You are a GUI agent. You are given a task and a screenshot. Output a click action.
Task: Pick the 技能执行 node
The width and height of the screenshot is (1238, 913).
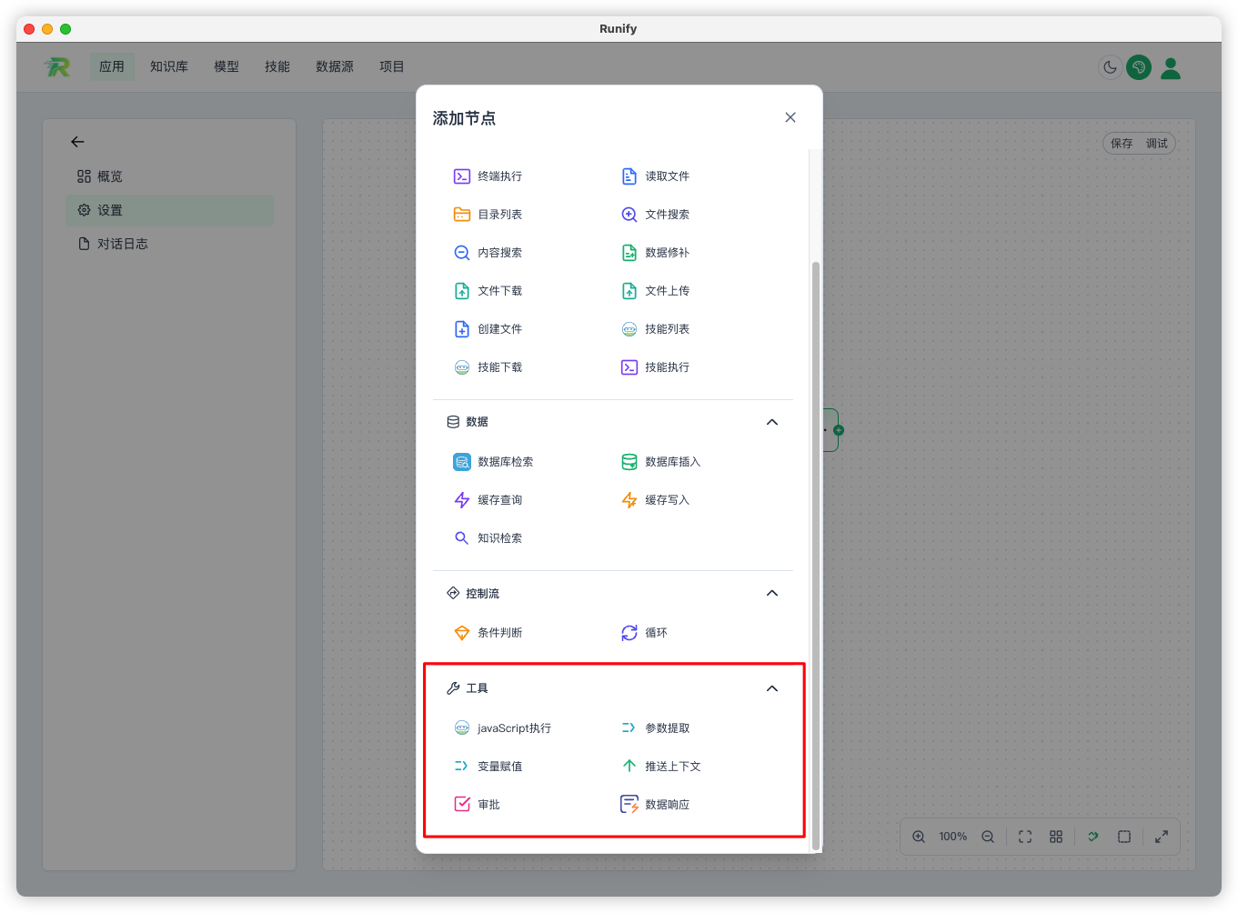655,367
